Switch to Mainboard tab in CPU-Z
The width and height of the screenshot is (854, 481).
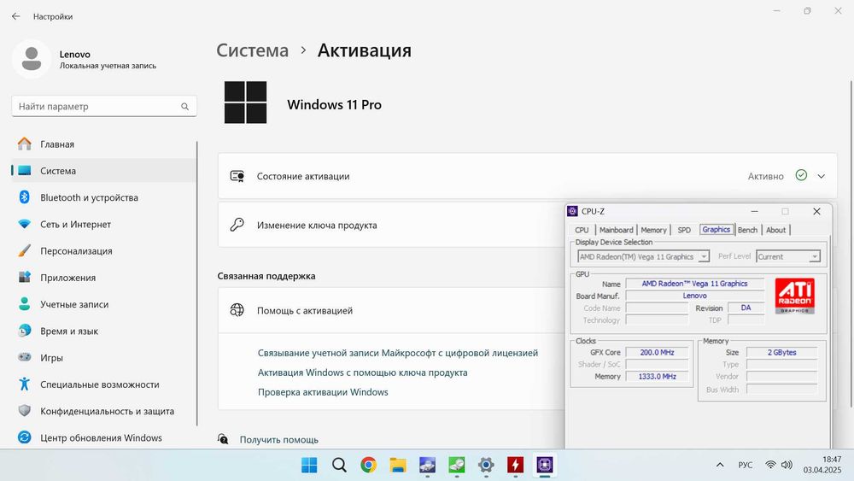[x=616, y=230]
